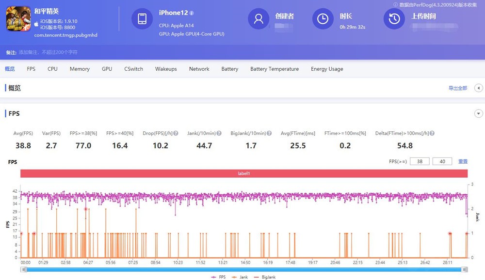
Task: Click the Avg(FPS) value 38.8
Action: coord(23,145)
